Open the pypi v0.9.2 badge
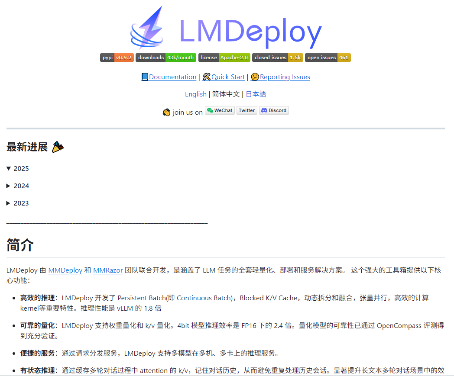This screenshot has height=376, width=454. click(117, 58)
